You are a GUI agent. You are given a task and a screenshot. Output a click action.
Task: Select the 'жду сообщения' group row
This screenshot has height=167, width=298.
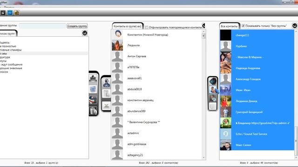(x=44, y=64)
